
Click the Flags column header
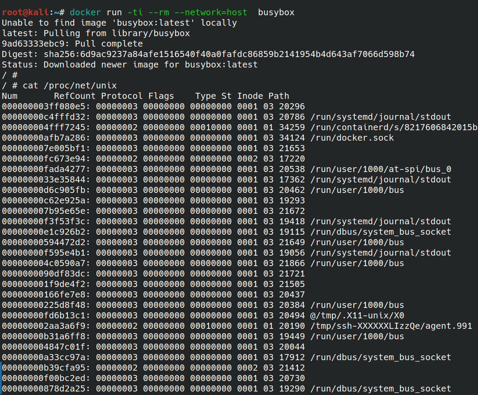point(161,96)
